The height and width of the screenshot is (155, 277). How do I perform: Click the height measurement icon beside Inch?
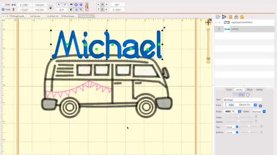(x=13, y=9)
